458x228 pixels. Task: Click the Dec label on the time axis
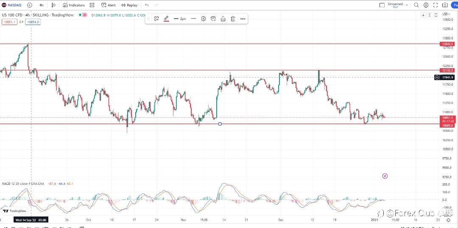tap(281, 220)
